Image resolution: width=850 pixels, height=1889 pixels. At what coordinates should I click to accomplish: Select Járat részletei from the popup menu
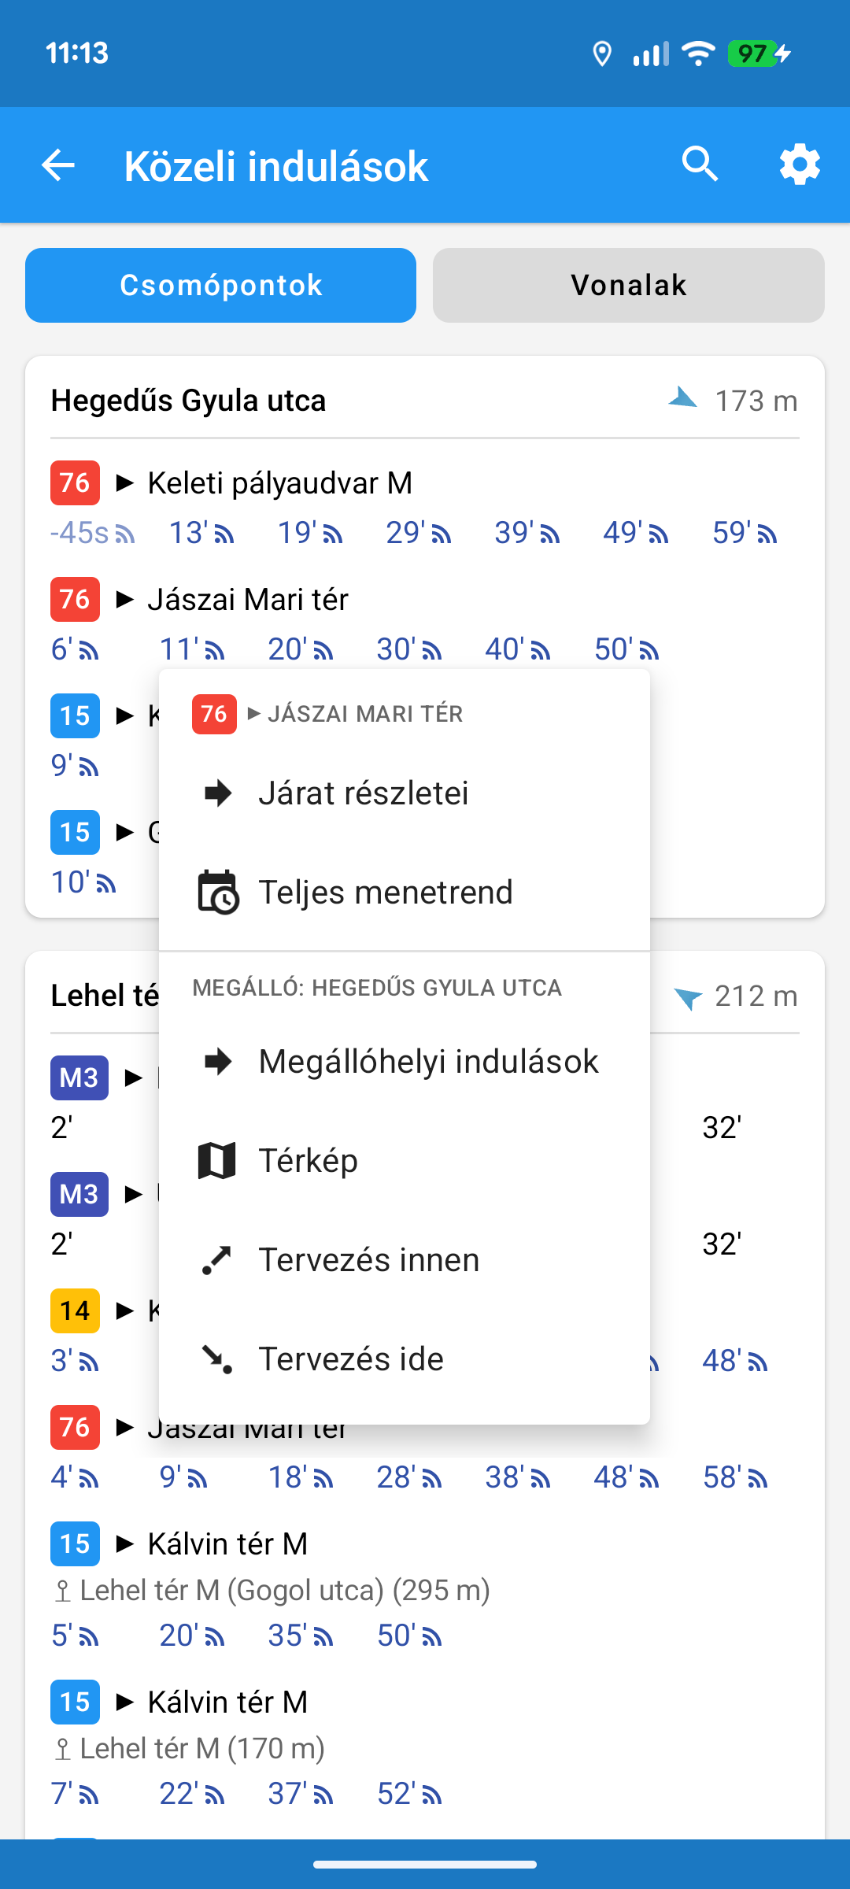364,793
